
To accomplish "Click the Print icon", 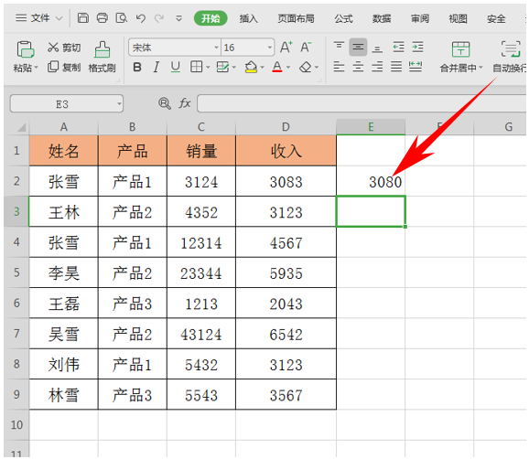I will tap(103, 18).
